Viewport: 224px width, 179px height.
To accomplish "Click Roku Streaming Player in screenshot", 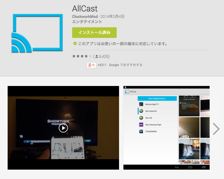I will coord(153,125).
